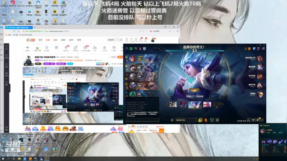The image size is (287, 161).
Task: Open 首页 in the Douyu navigation
Action: pos(40,40)
